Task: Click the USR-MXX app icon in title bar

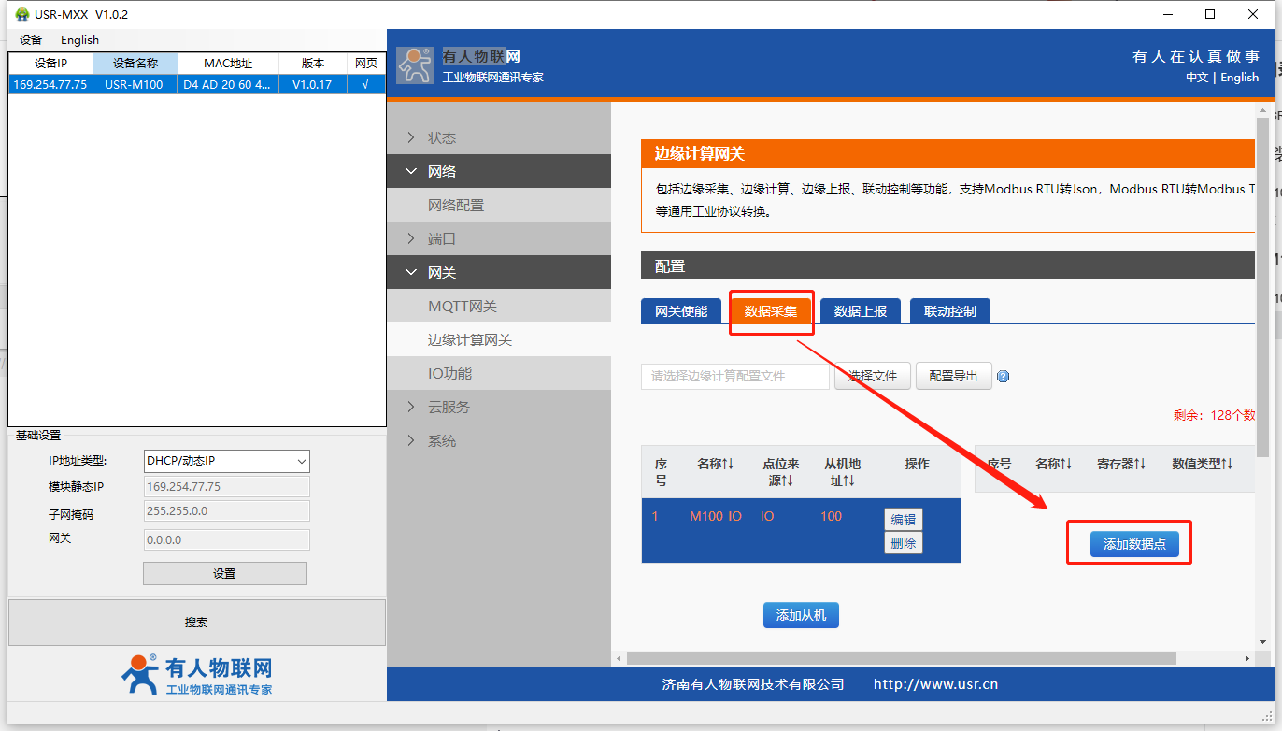Action: coord(21,14)
